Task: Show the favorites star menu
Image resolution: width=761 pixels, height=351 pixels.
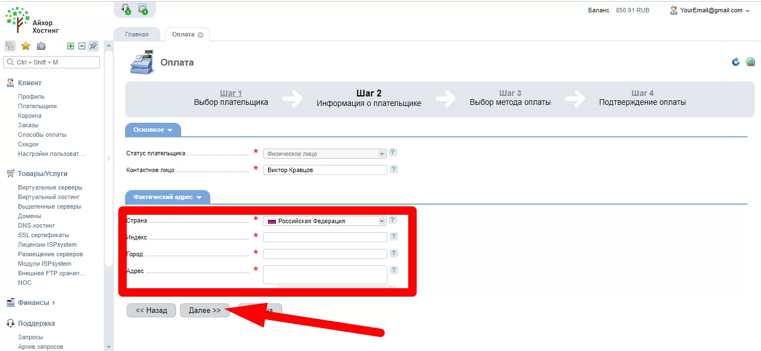Action: [25, 46]
